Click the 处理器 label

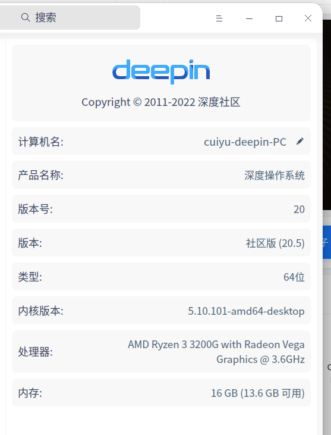point(36,352)
